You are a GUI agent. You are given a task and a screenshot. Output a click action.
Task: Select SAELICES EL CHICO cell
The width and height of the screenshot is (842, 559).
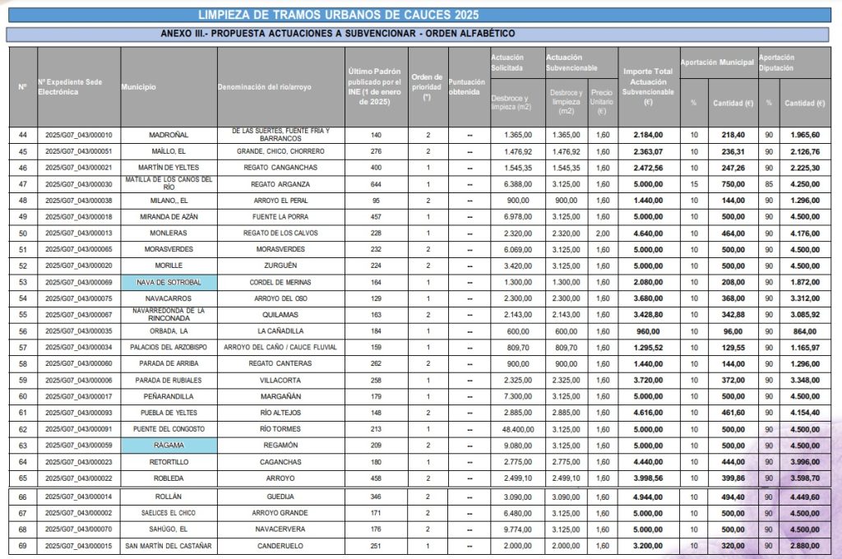click(169, 513)
